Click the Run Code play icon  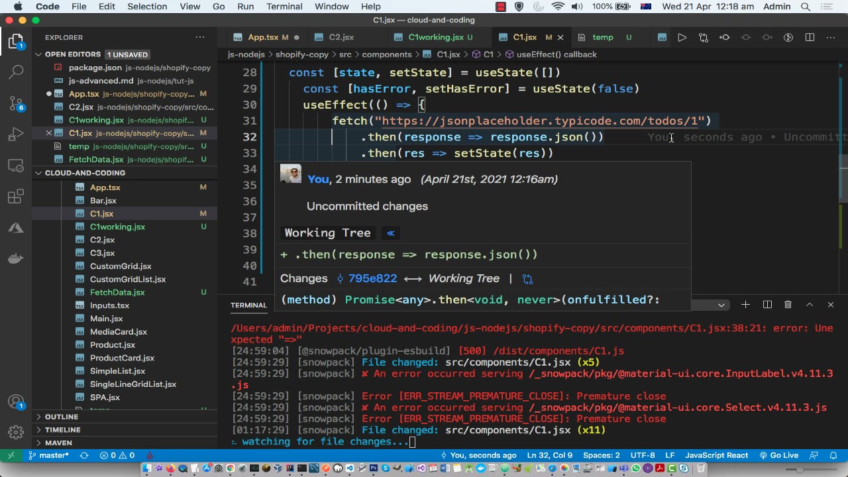[x=682, y=38]
